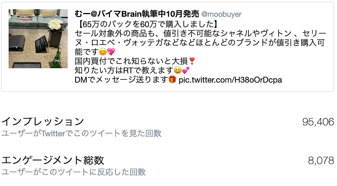Click the smiling face emoji after 能です
This screenshot has height=186, width=337.
[103, 52]
